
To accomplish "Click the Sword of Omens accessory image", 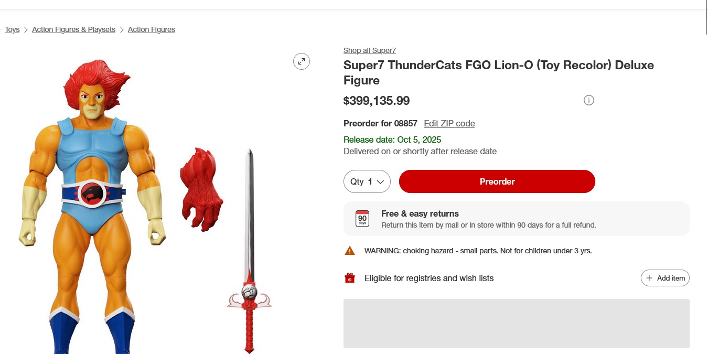I will (250, 252).
